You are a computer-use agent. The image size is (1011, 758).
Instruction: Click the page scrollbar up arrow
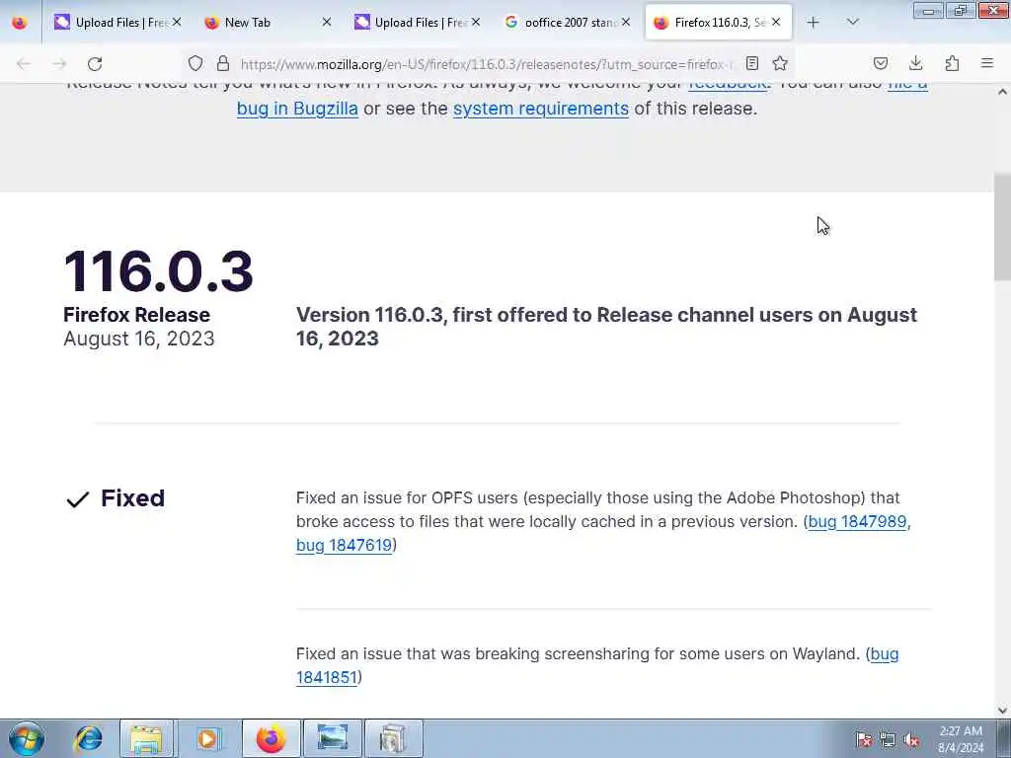click(x=1002, y=92)
